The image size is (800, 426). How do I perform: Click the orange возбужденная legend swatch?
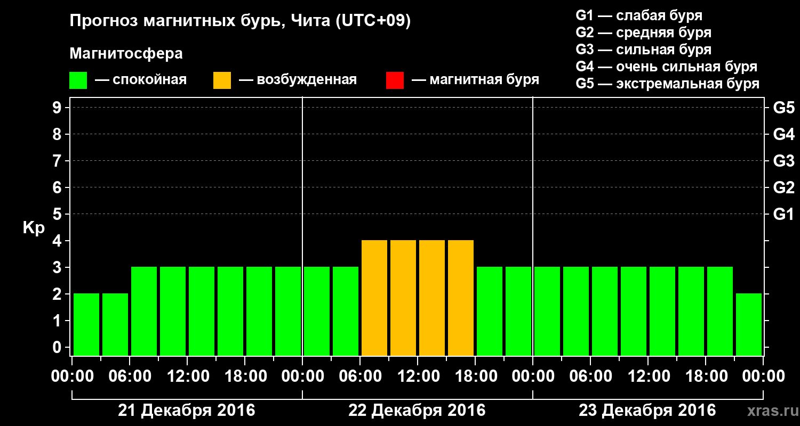[222, 80]
